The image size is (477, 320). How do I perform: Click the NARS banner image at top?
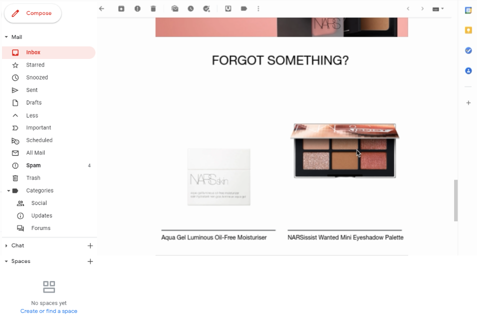(x=281, y=27)
